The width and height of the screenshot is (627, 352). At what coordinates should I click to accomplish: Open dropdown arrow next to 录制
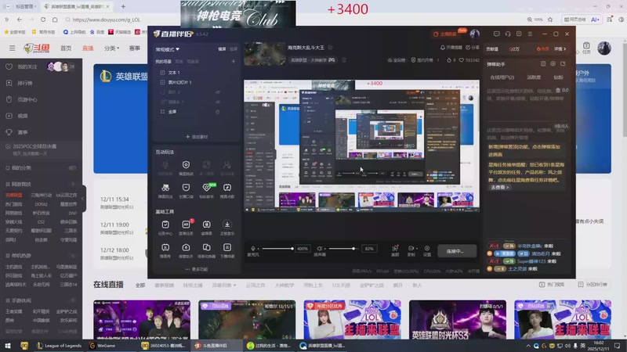pos(417,248)
